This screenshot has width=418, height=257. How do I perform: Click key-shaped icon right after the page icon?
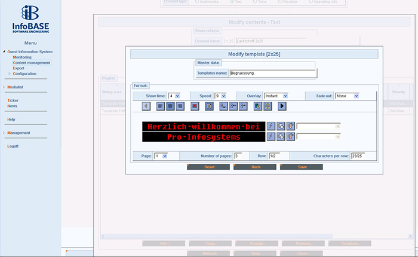[223, 106]
